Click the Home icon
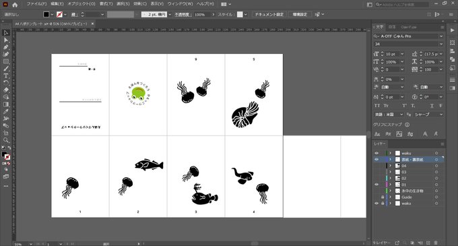 pos(15,5)
